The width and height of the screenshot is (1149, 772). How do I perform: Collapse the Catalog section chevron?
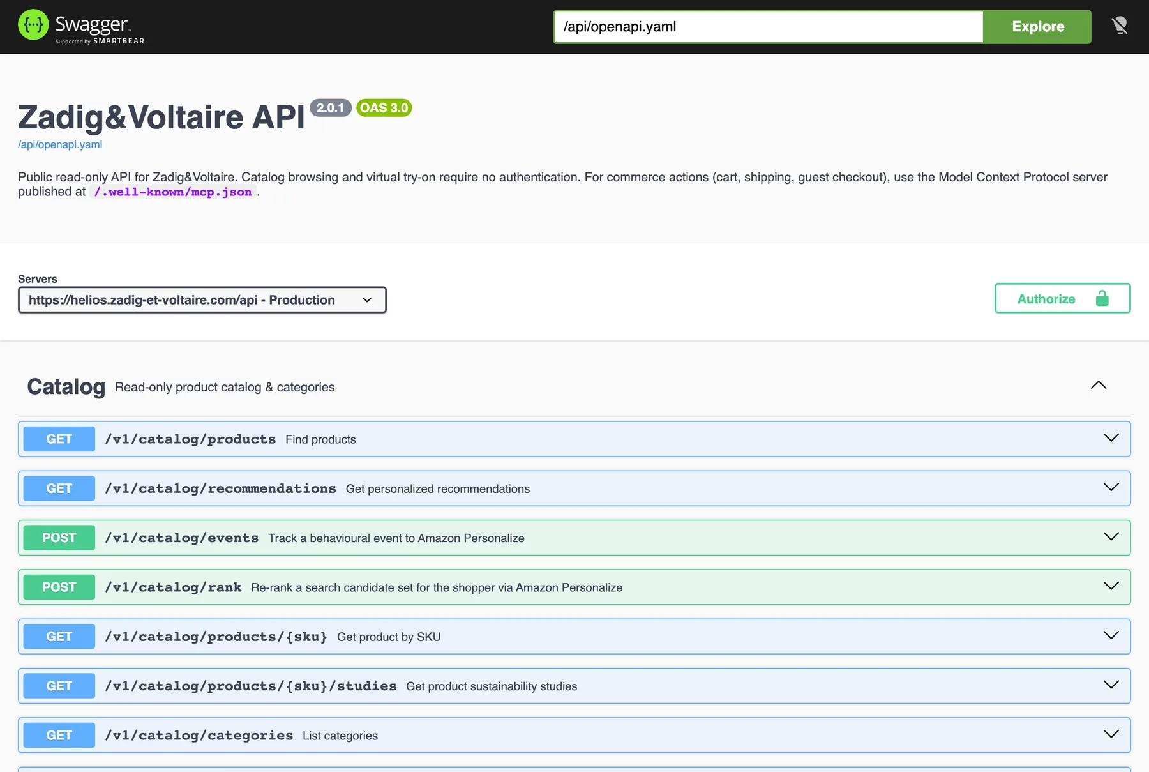pos(1098,385)
